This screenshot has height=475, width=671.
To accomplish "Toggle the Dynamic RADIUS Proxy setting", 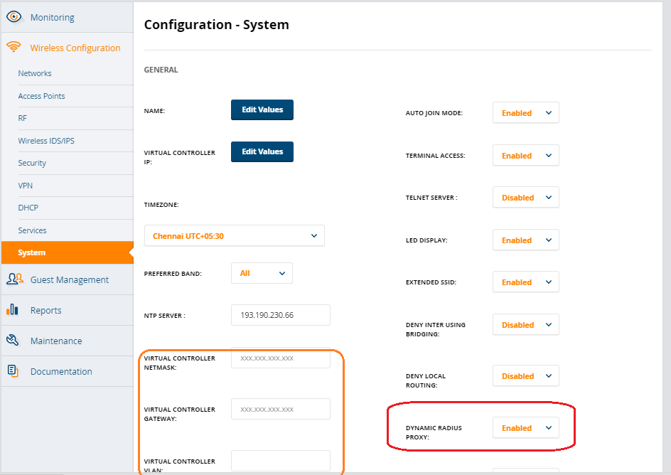I will pyautogui.click(x=525, y=427).
